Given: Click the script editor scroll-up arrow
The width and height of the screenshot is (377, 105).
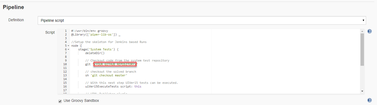Looking at the screenshot, I should [x=362, y=31].
